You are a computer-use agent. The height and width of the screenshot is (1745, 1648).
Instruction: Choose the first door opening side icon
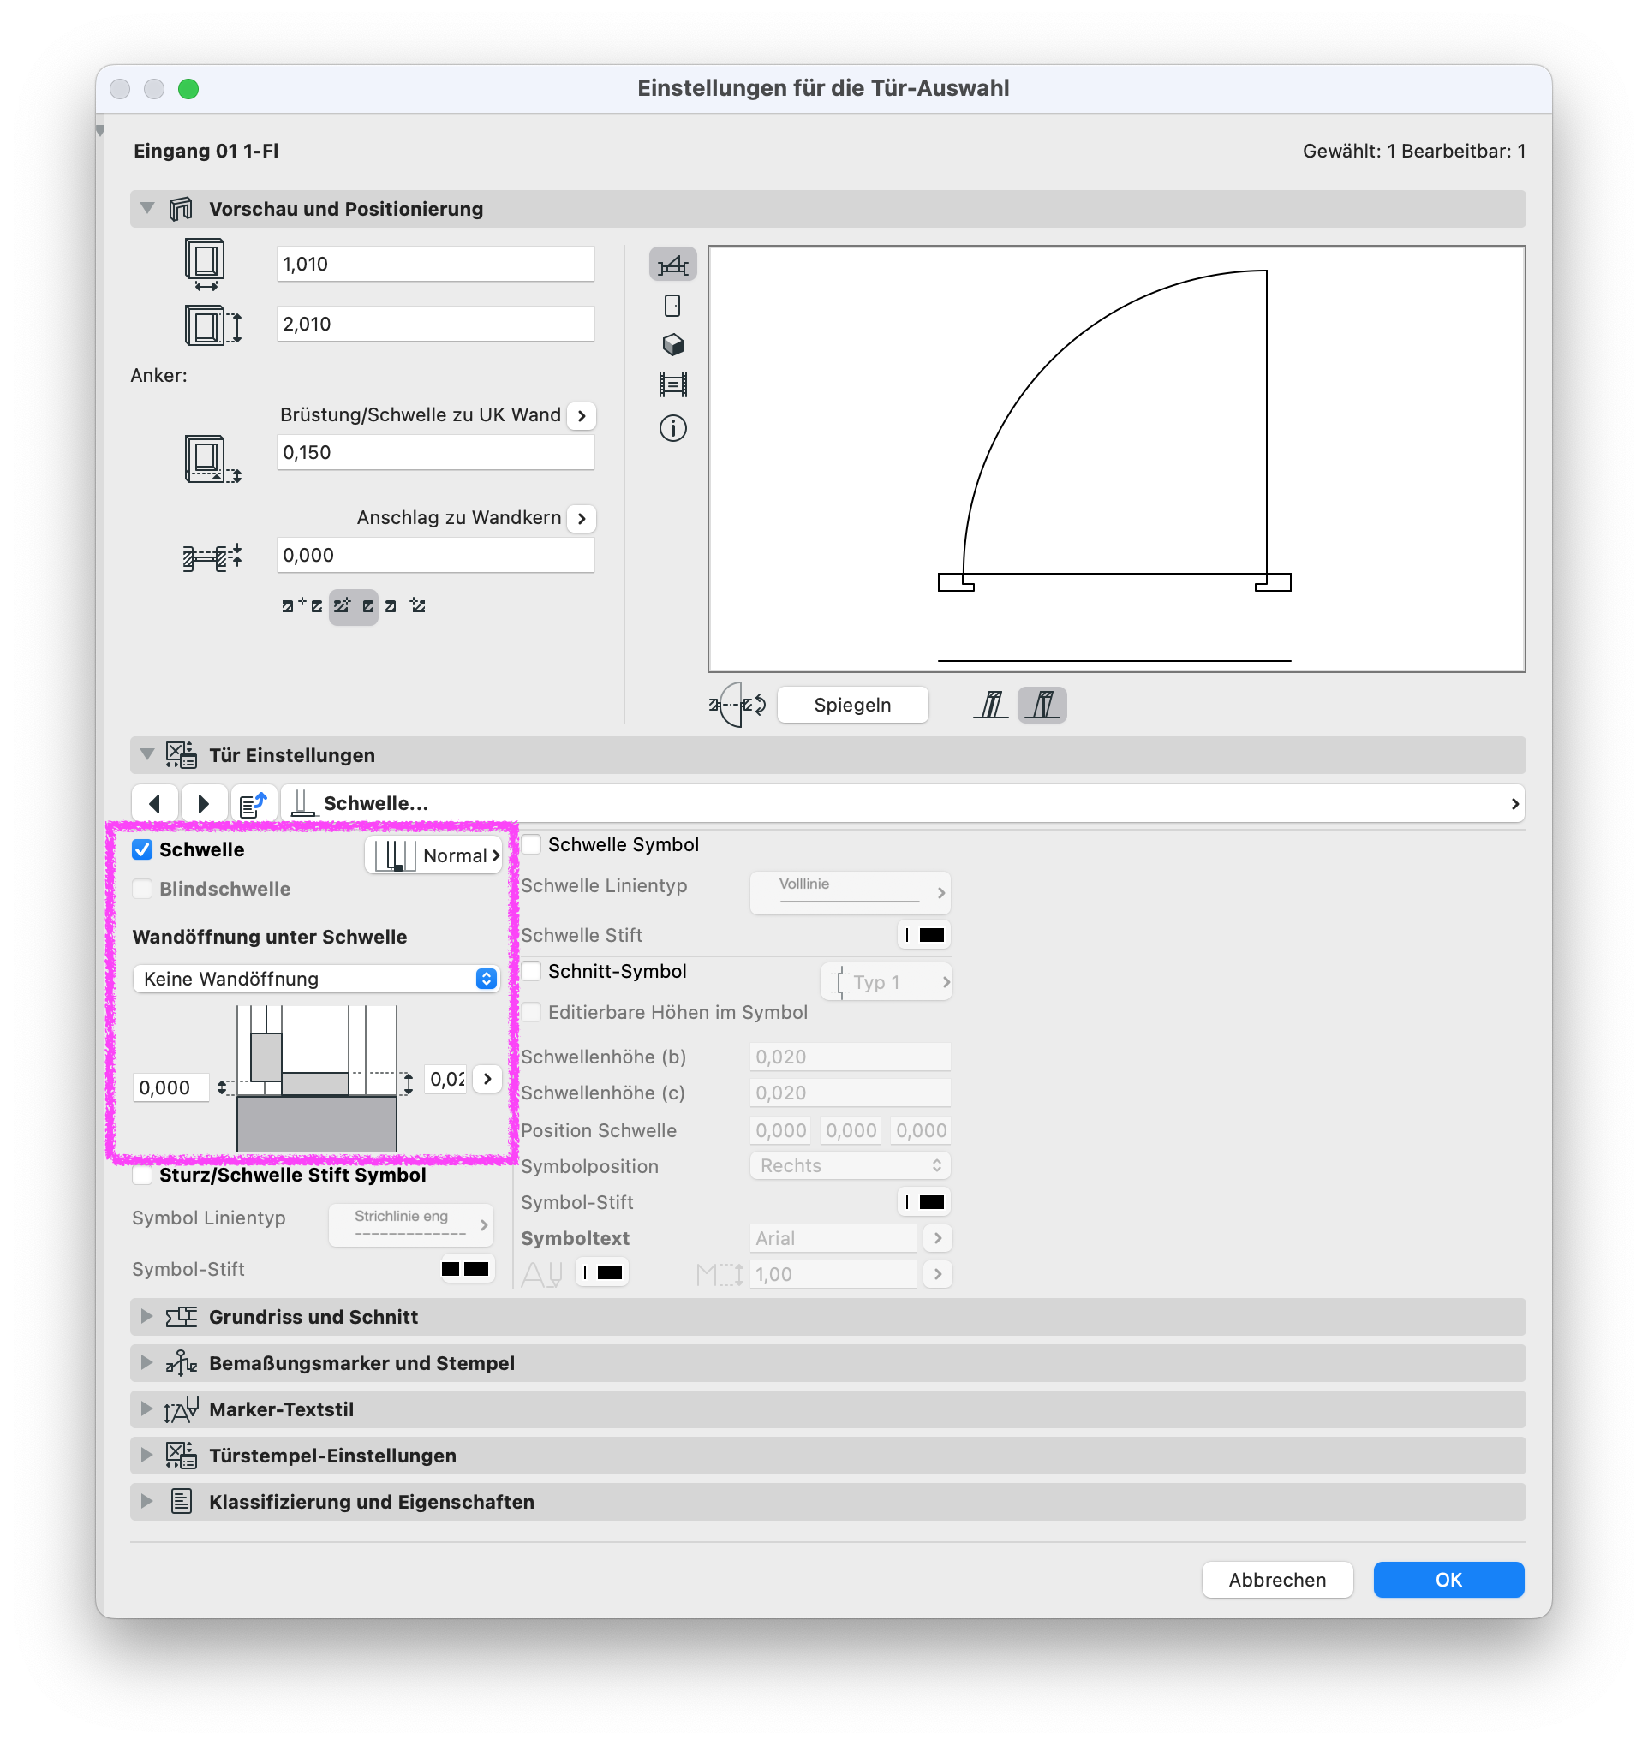[x=991, y=705]
